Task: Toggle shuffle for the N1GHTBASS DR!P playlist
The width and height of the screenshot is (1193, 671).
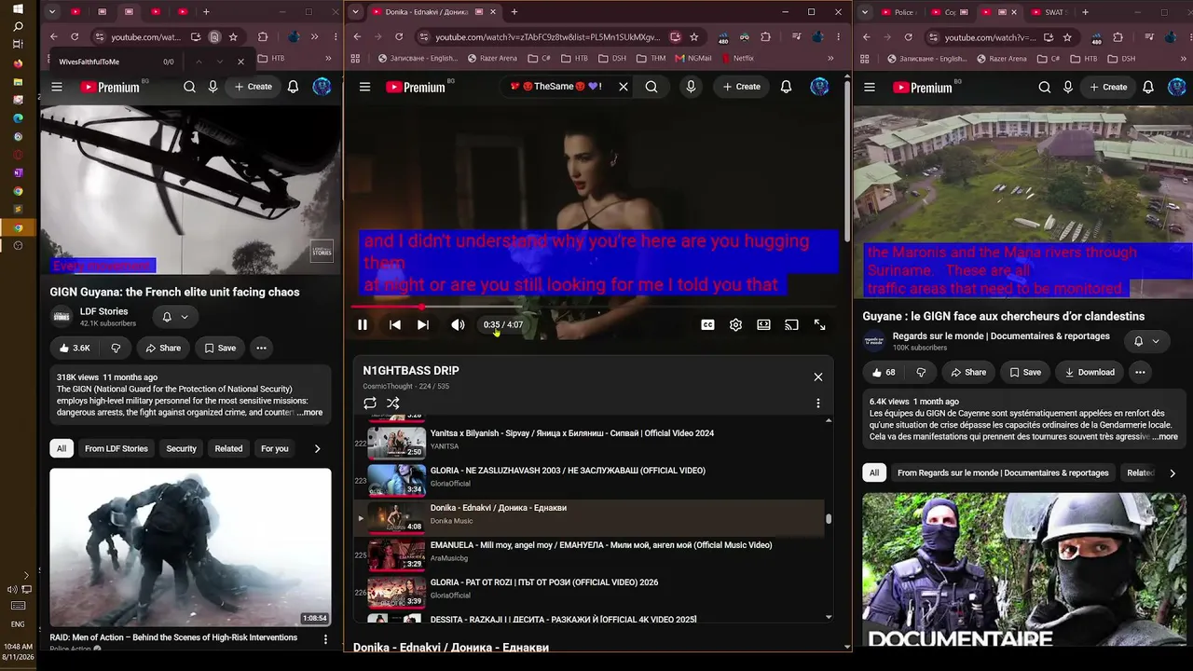Action: pos(393,404)
